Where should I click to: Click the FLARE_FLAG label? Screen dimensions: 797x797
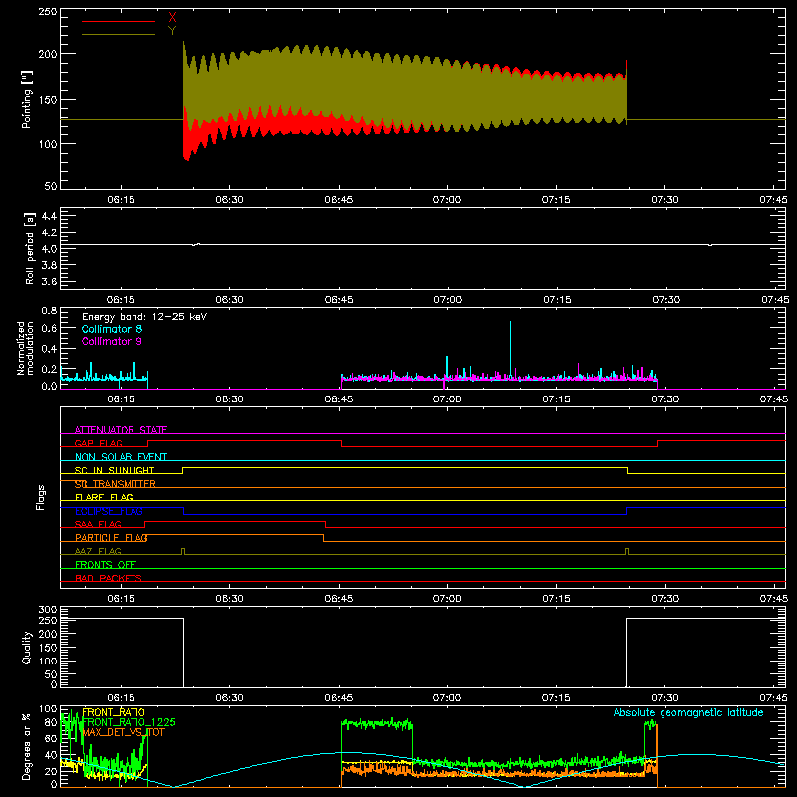pos(104,497)
